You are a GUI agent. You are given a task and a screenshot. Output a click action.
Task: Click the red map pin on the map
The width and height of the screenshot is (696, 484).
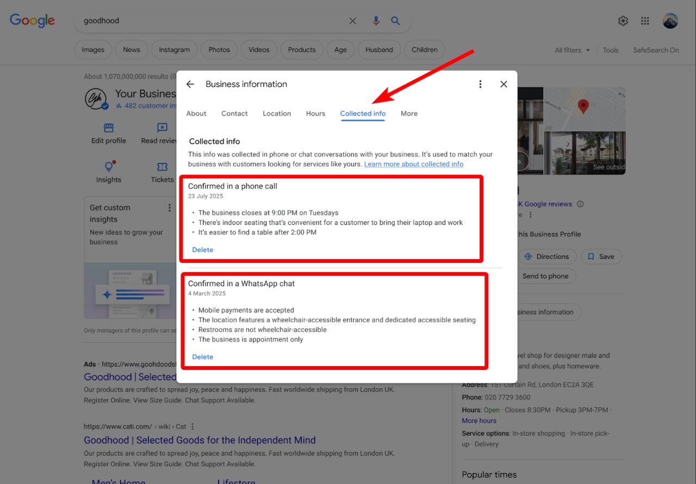[x=583, y=106]
